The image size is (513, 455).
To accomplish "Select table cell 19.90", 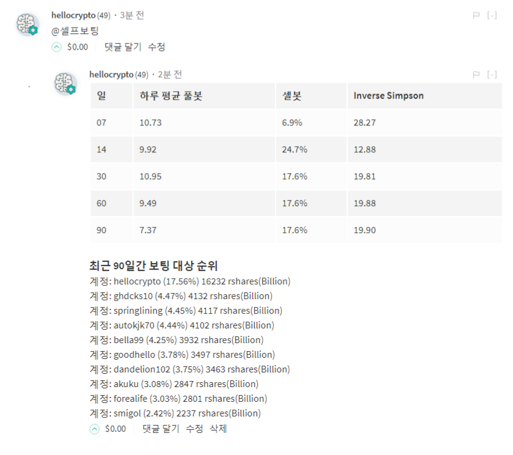I will pos(425,230).
